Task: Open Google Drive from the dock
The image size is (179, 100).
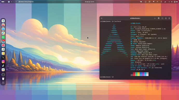Action: pos(3,33)
